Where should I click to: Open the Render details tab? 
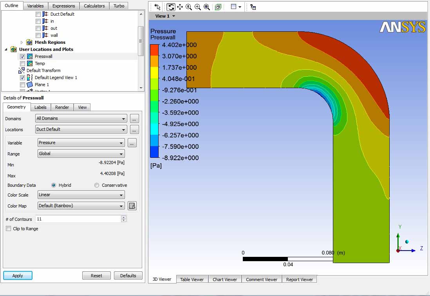(62, 107)
